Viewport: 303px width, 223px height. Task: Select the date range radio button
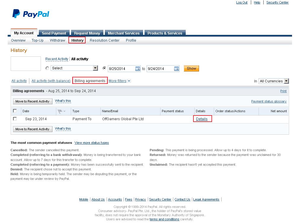tap(105, 68)
